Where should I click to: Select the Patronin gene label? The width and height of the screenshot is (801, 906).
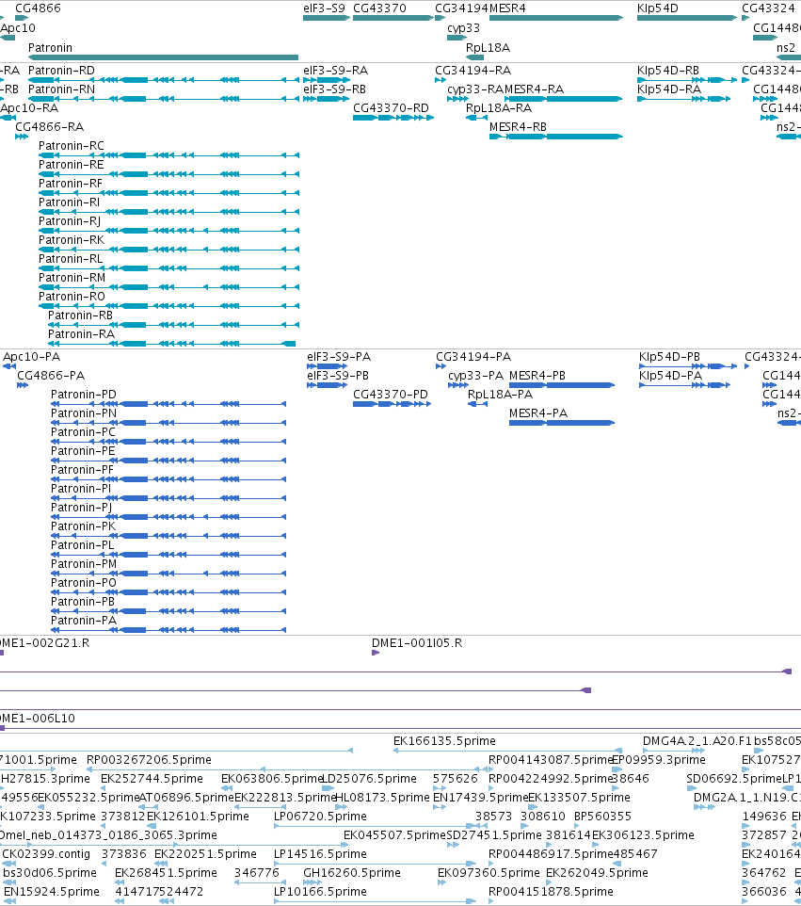[x=50, y=48]
